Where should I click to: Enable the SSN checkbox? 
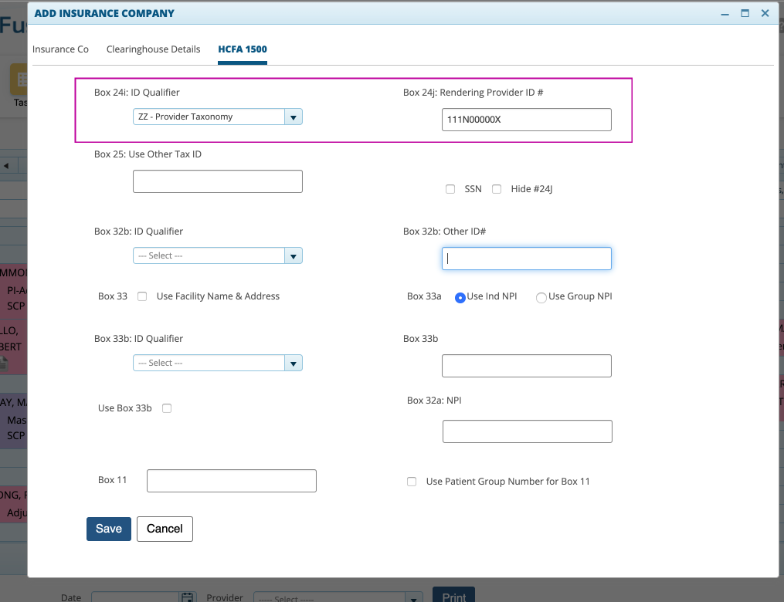pyautogui.click(x=450, y=188)
